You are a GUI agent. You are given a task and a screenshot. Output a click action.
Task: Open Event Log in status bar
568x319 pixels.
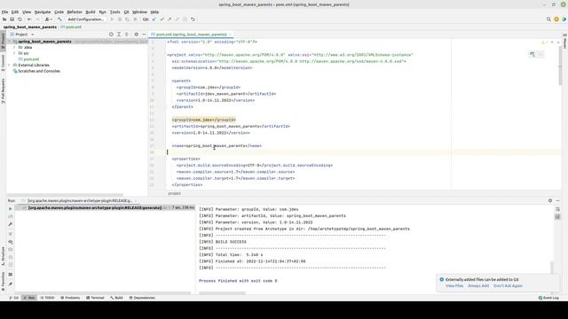(548, 298)
